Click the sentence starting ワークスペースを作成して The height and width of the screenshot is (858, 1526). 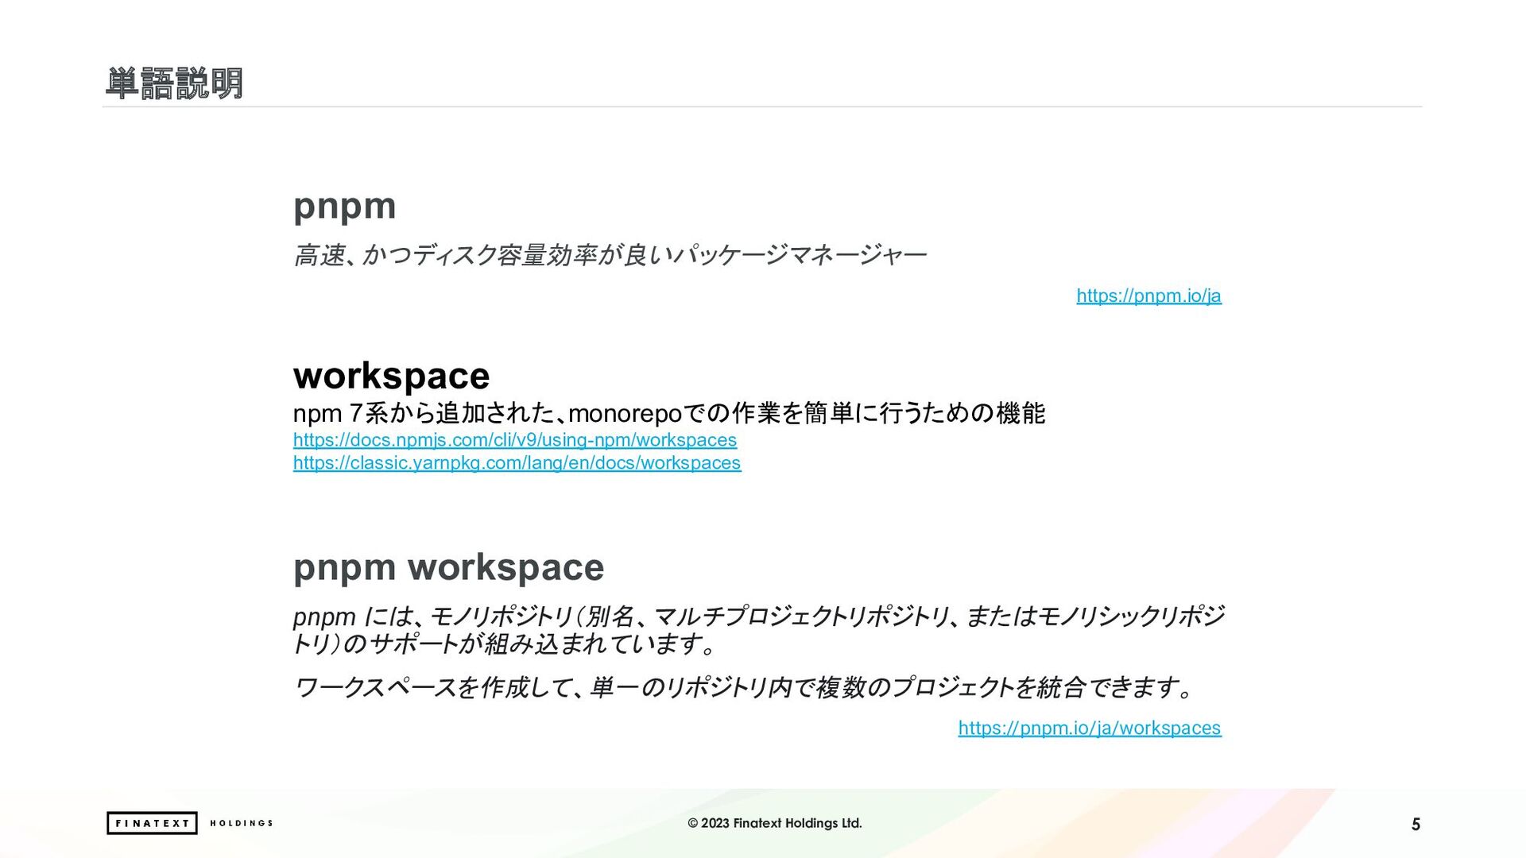[x=744, y=686]
